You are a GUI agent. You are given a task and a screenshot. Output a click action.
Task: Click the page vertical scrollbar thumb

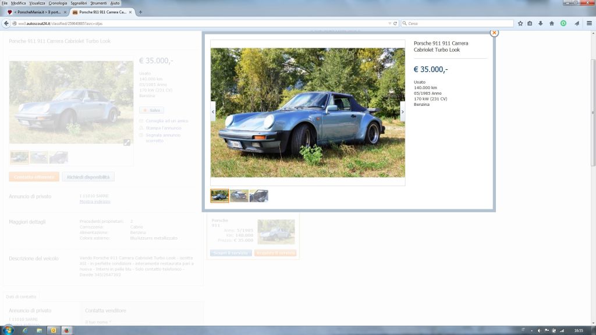pyautogui.click(x=593, y=112)
